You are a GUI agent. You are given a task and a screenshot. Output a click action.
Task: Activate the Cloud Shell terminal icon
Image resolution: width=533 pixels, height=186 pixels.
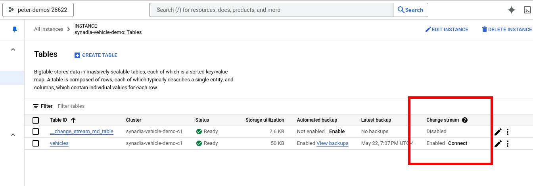(x=528, y=10)
